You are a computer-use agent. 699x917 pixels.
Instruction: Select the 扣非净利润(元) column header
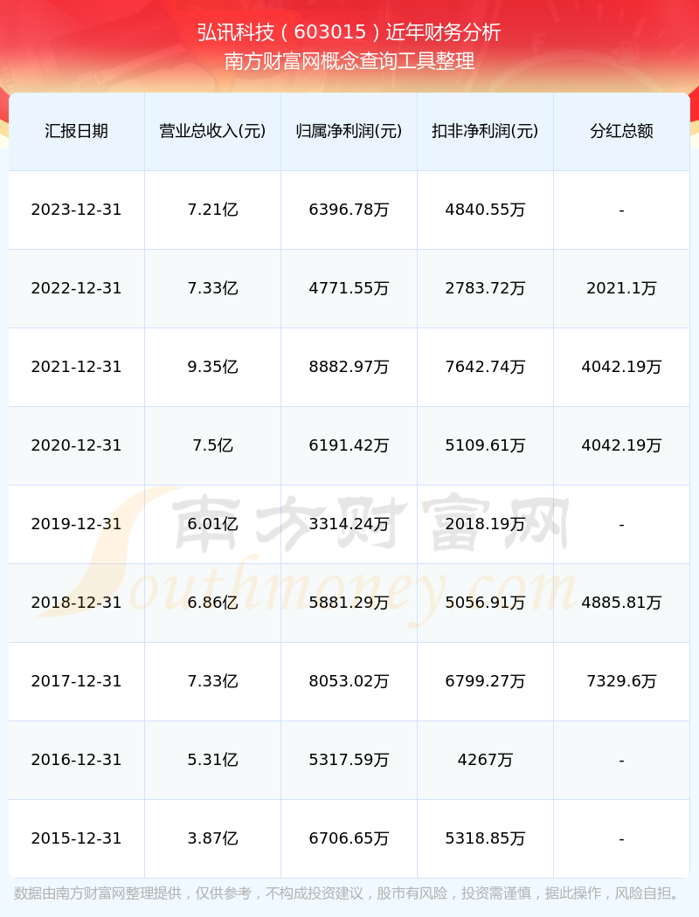click(x=485, y=131)
